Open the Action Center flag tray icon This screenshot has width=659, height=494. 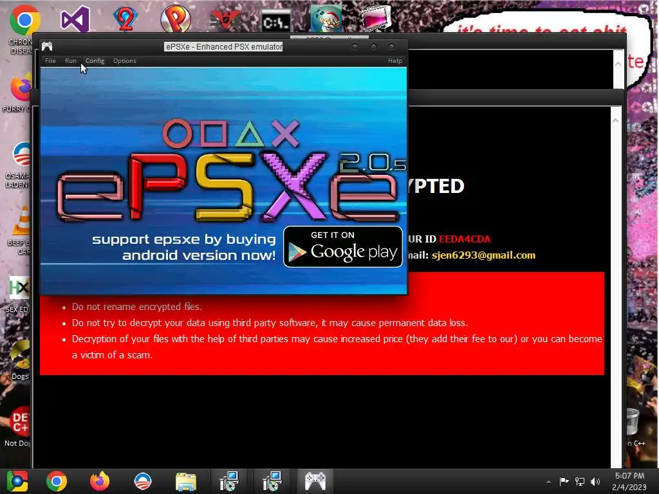tap(564, 481)
